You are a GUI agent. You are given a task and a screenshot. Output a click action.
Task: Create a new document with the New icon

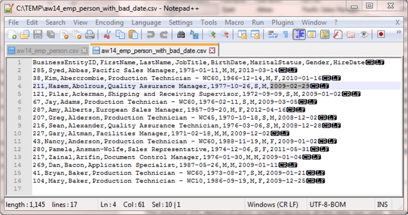click(x=12, y=34)
